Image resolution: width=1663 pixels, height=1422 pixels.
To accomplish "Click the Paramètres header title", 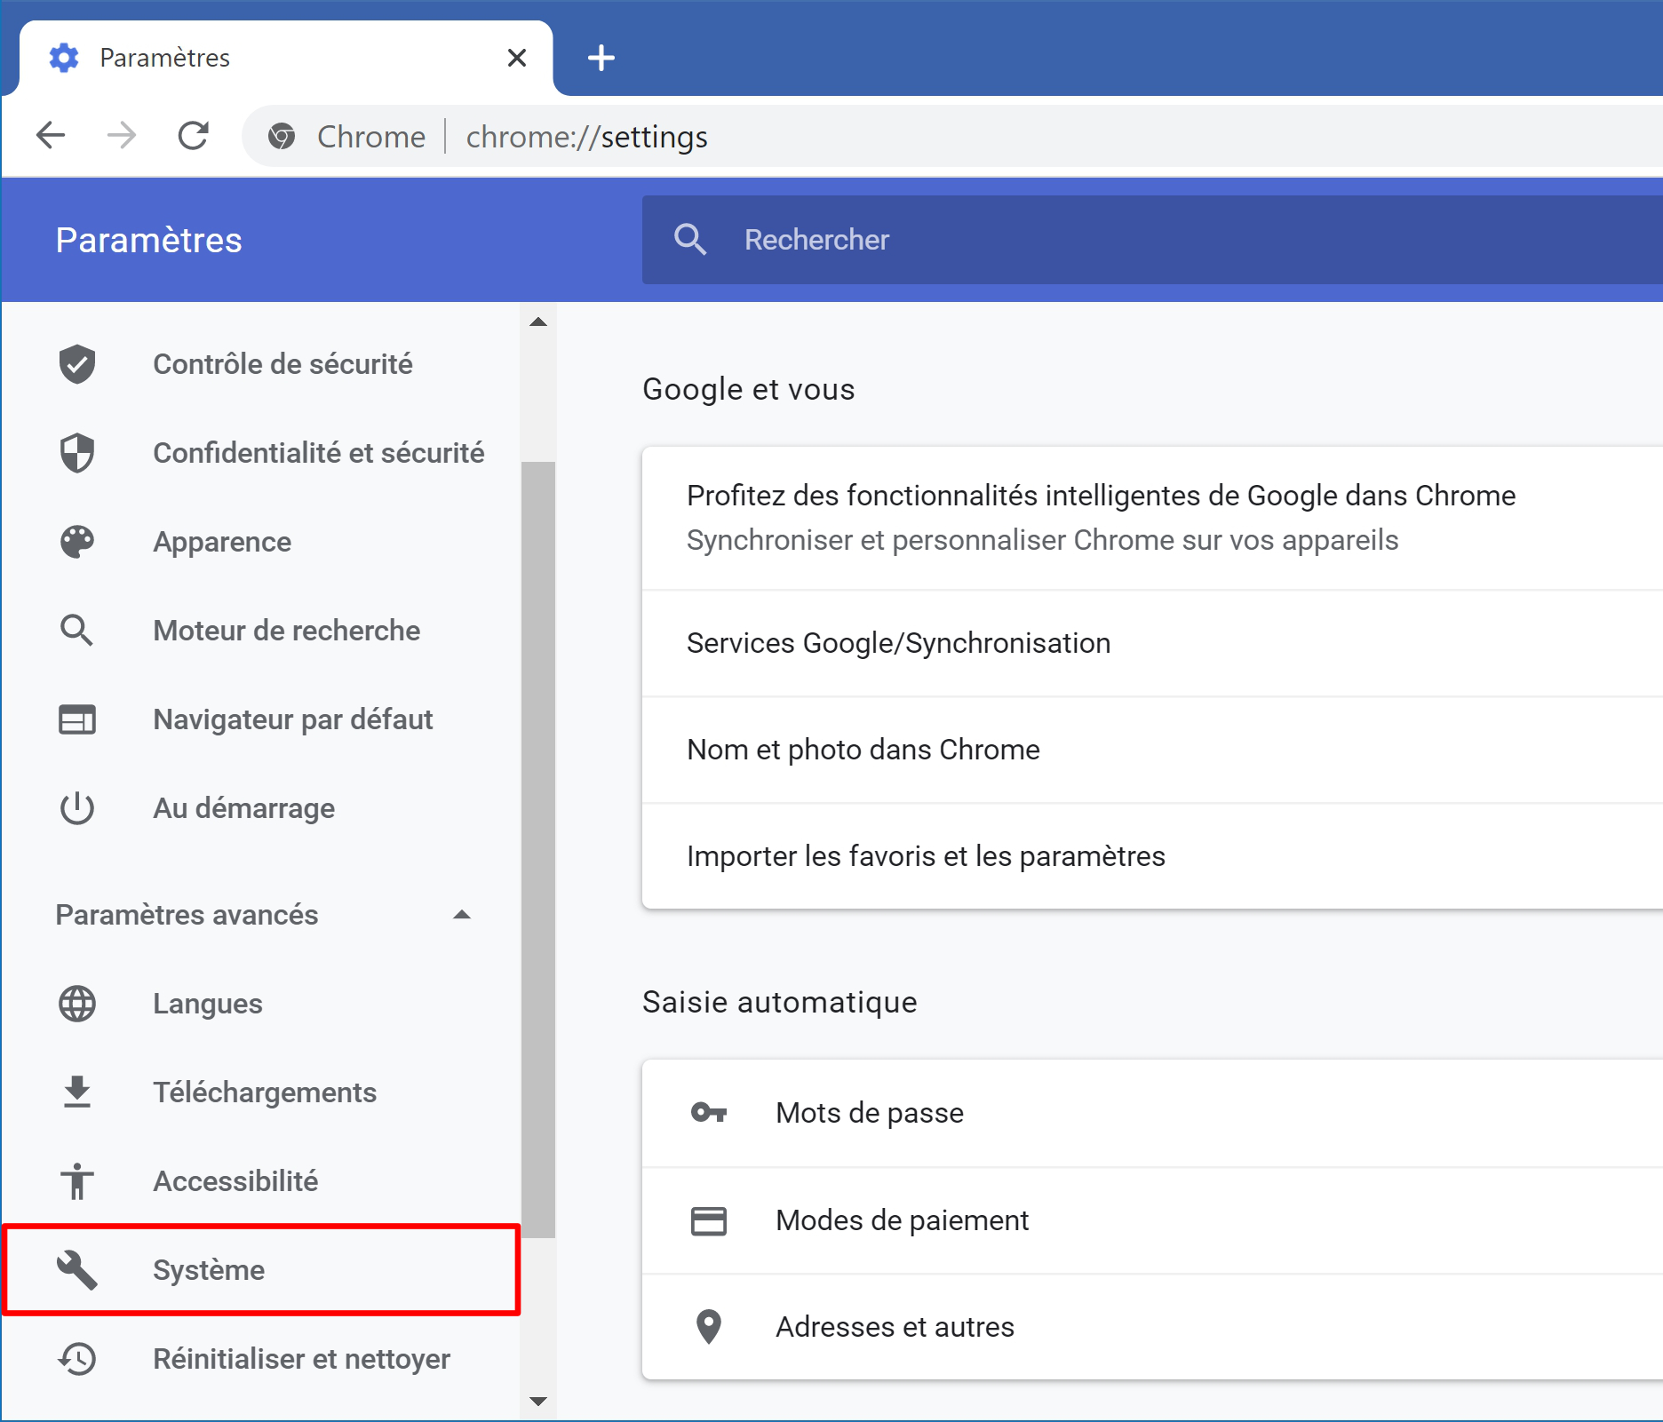I will click(149, 240).
